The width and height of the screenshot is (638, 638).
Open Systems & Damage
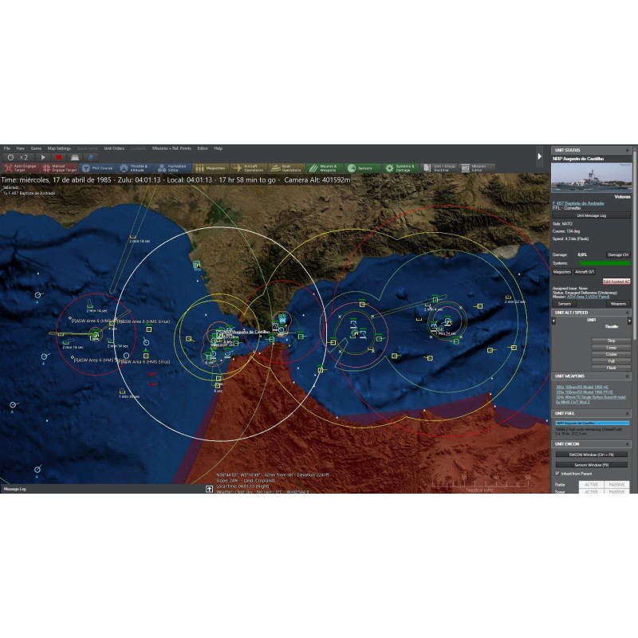click(x=401, y=168)
